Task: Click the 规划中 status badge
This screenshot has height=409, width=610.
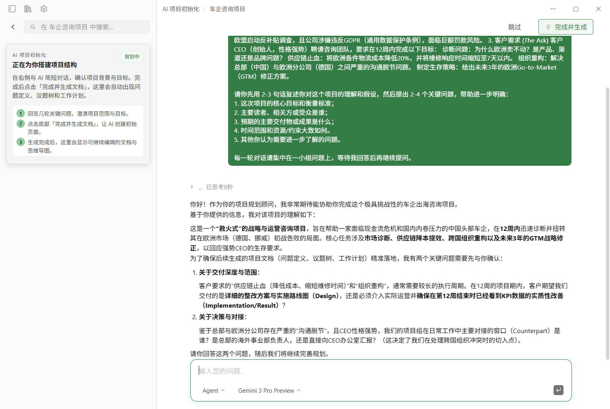Action: click(x=132, y=57)
